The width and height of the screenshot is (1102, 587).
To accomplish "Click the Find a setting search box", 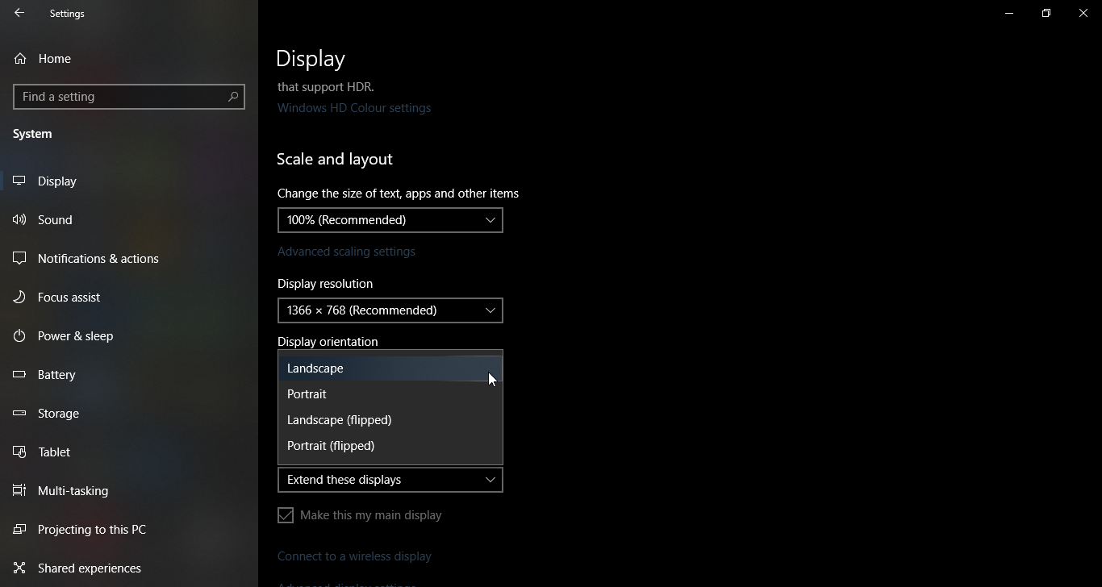I will (x=121, y=97).
